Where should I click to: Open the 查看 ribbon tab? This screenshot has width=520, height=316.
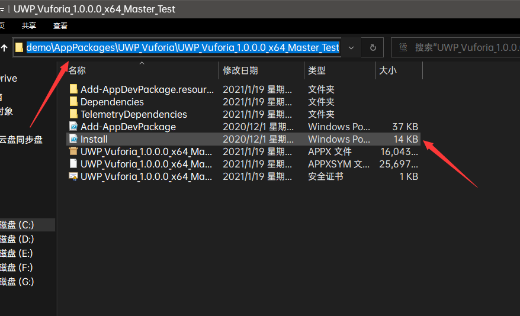click(60, 26)
